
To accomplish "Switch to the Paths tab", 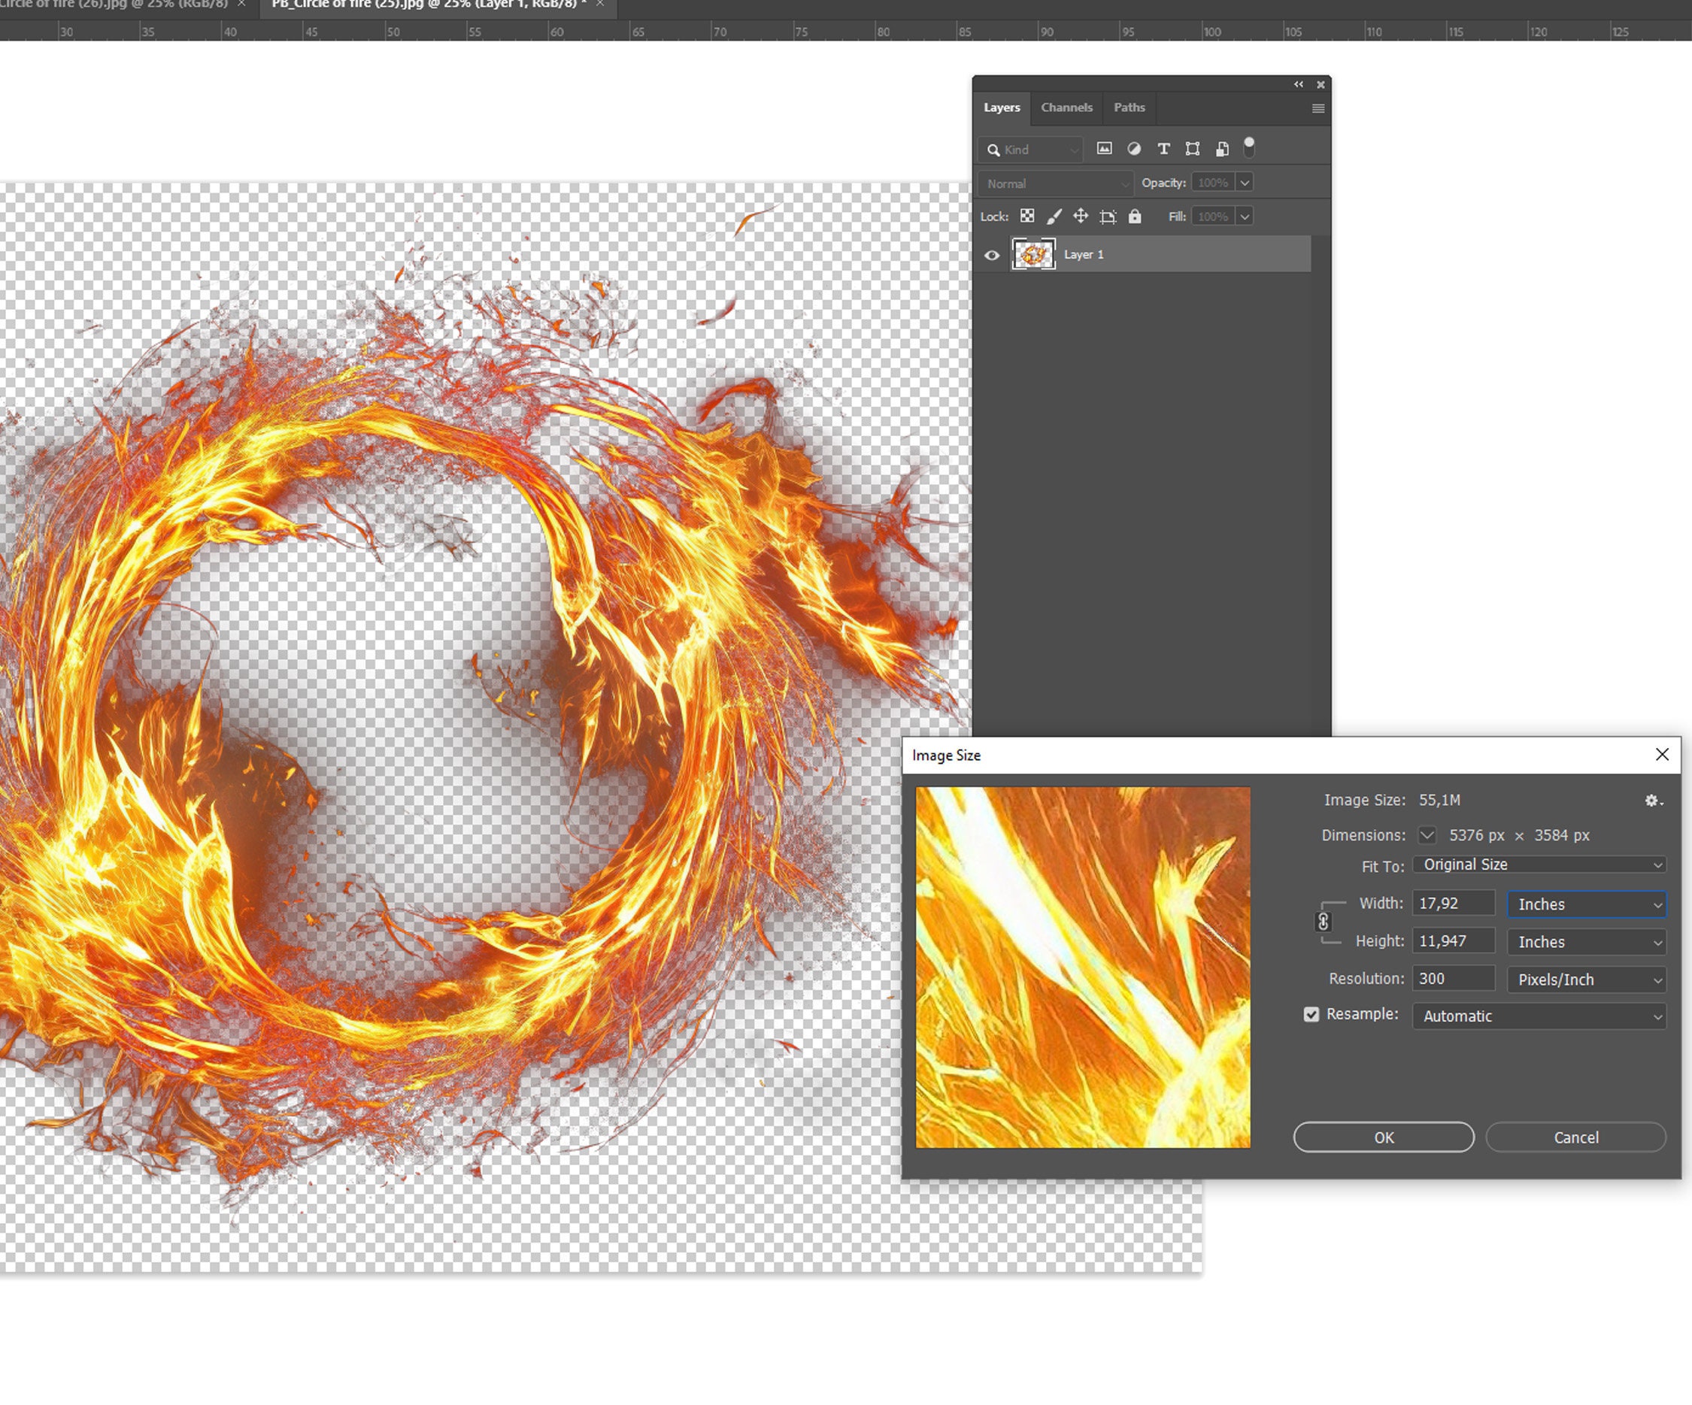I will click(x=1128, y=107).
